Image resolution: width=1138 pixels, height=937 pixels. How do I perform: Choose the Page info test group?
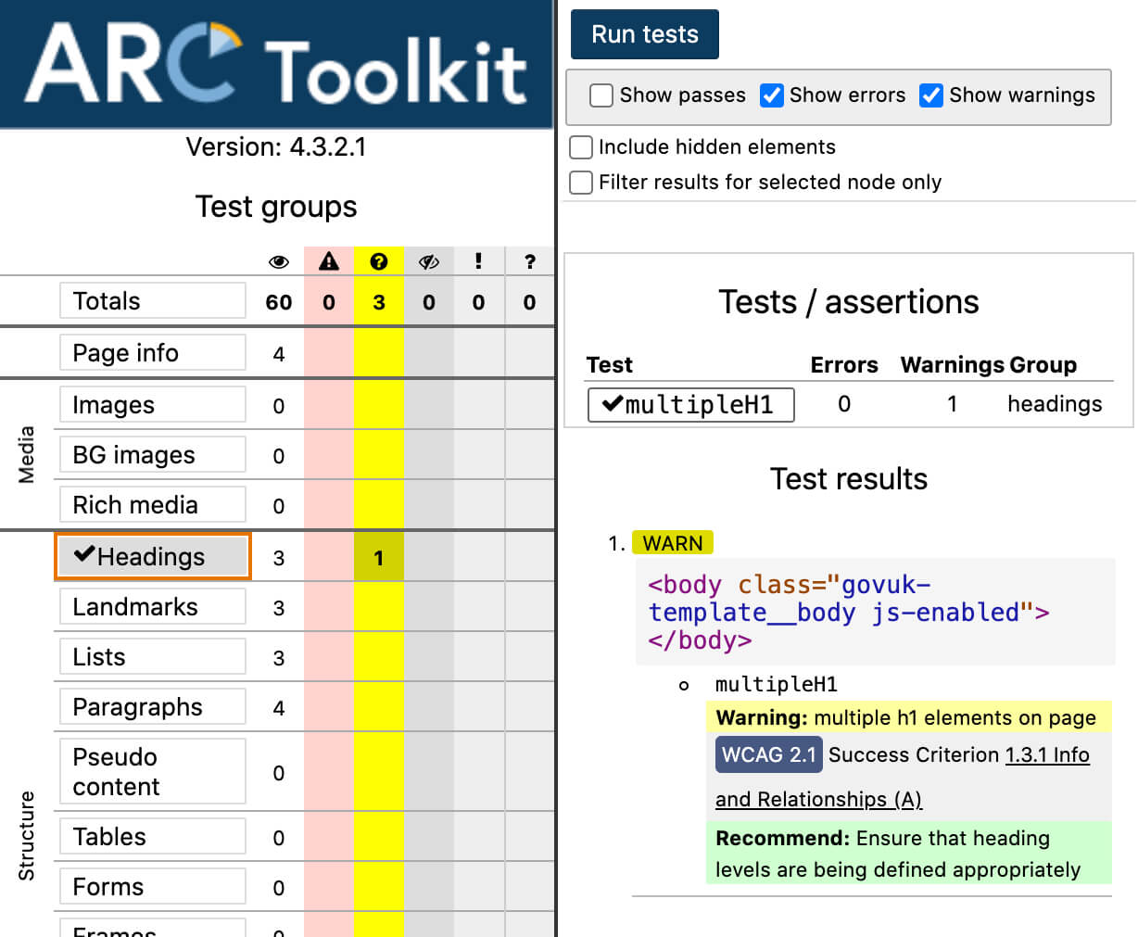153,353
